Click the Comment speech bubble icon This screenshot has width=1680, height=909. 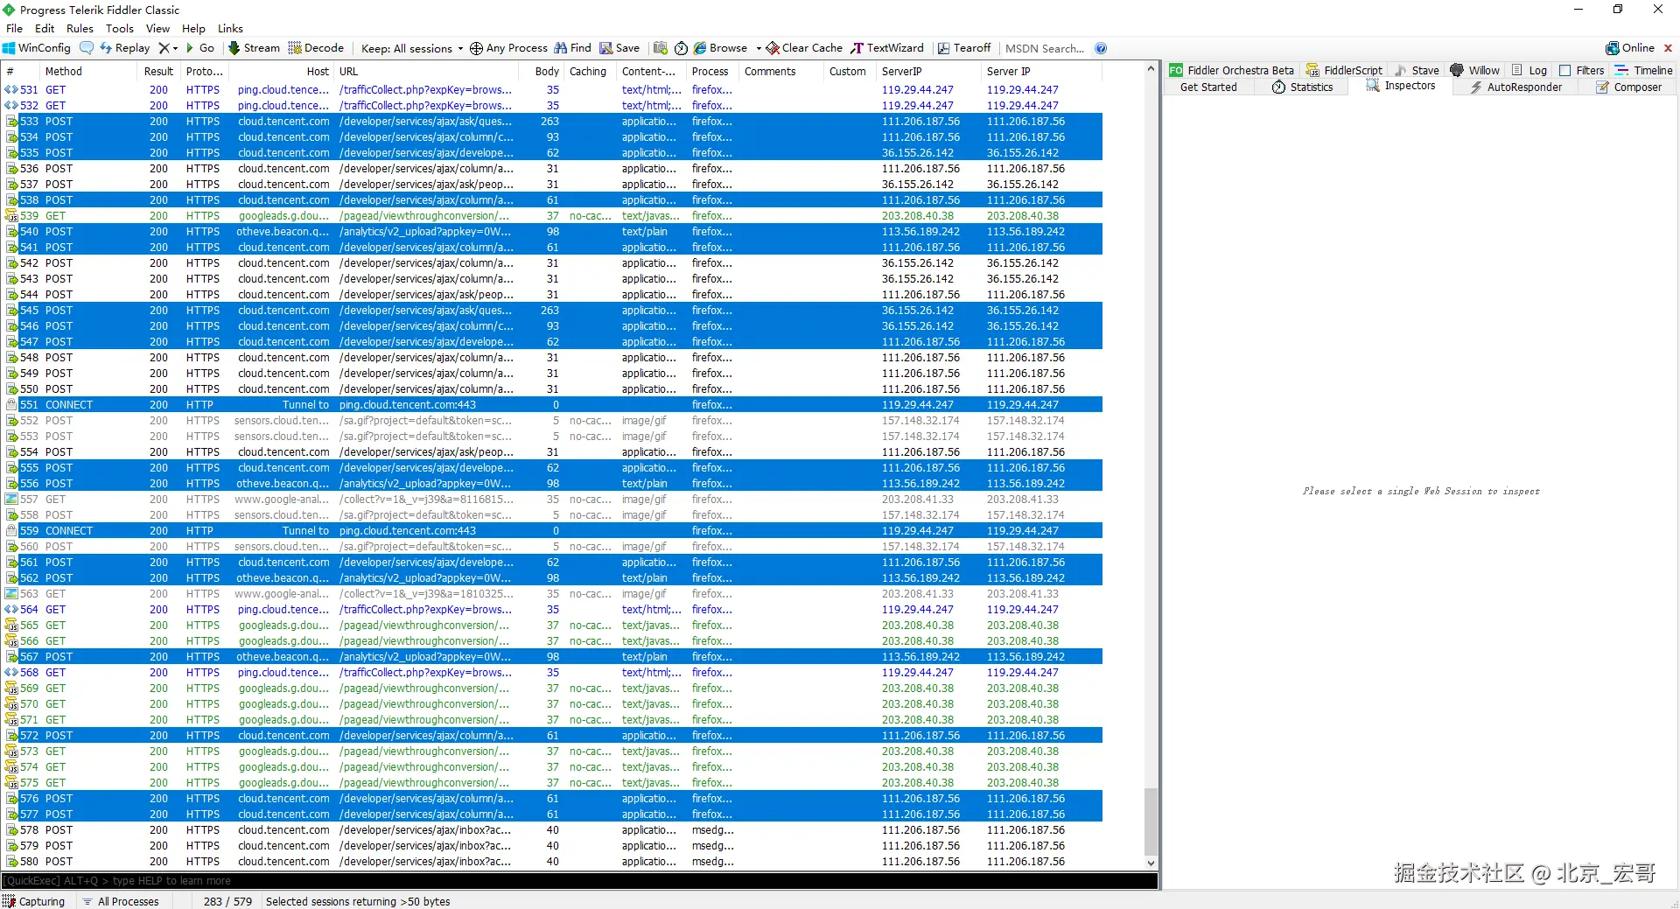point(87,48)
